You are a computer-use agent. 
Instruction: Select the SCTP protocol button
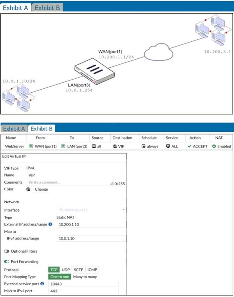(x=78, y=270)
